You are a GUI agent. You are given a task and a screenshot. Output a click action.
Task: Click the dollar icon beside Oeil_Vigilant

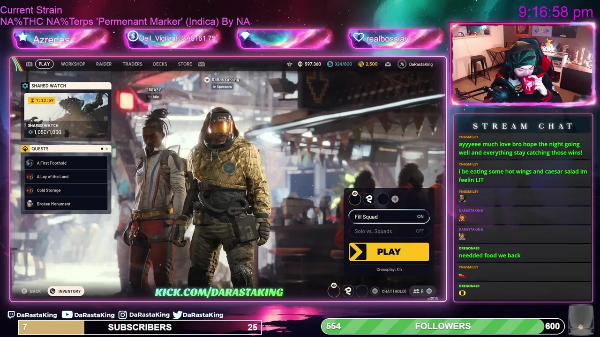pyautogui.click(x=133, y=36)
